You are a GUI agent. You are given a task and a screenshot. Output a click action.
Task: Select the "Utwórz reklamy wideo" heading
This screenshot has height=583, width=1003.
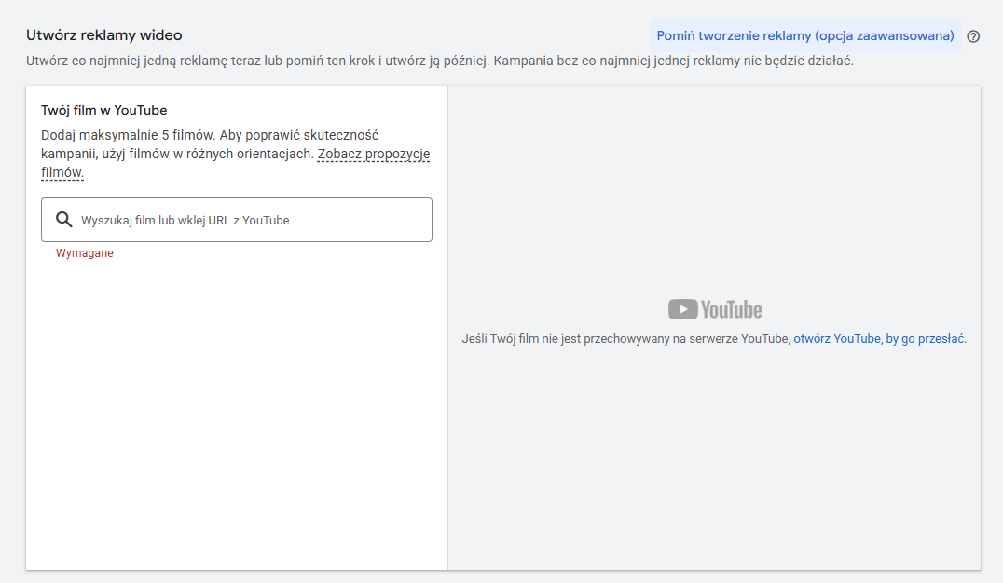click(x=104, y=35)
